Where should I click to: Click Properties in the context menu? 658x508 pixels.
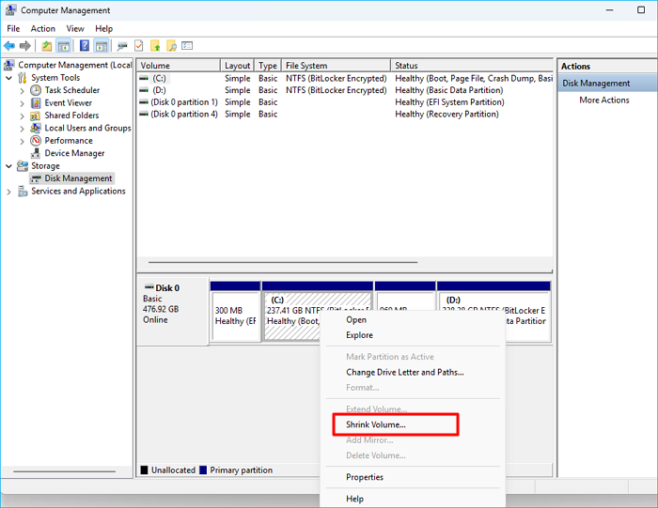[x=364, y=477]
